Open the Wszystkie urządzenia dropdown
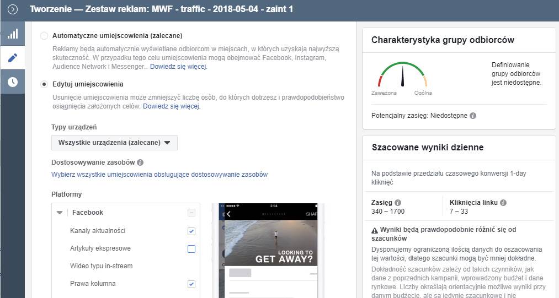The height and width of the screenshot is (298, 559). click(114, 143)
